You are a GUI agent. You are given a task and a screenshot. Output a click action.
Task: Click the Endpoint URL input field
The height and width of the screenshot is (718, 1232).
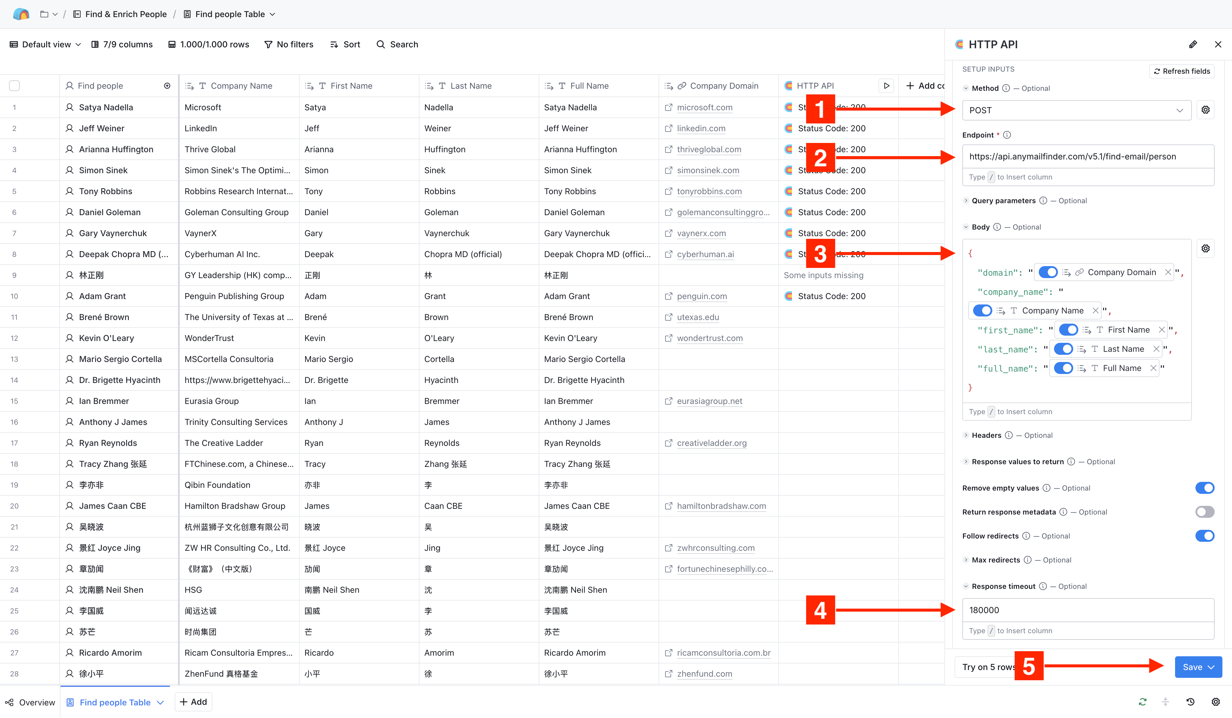1088,156
